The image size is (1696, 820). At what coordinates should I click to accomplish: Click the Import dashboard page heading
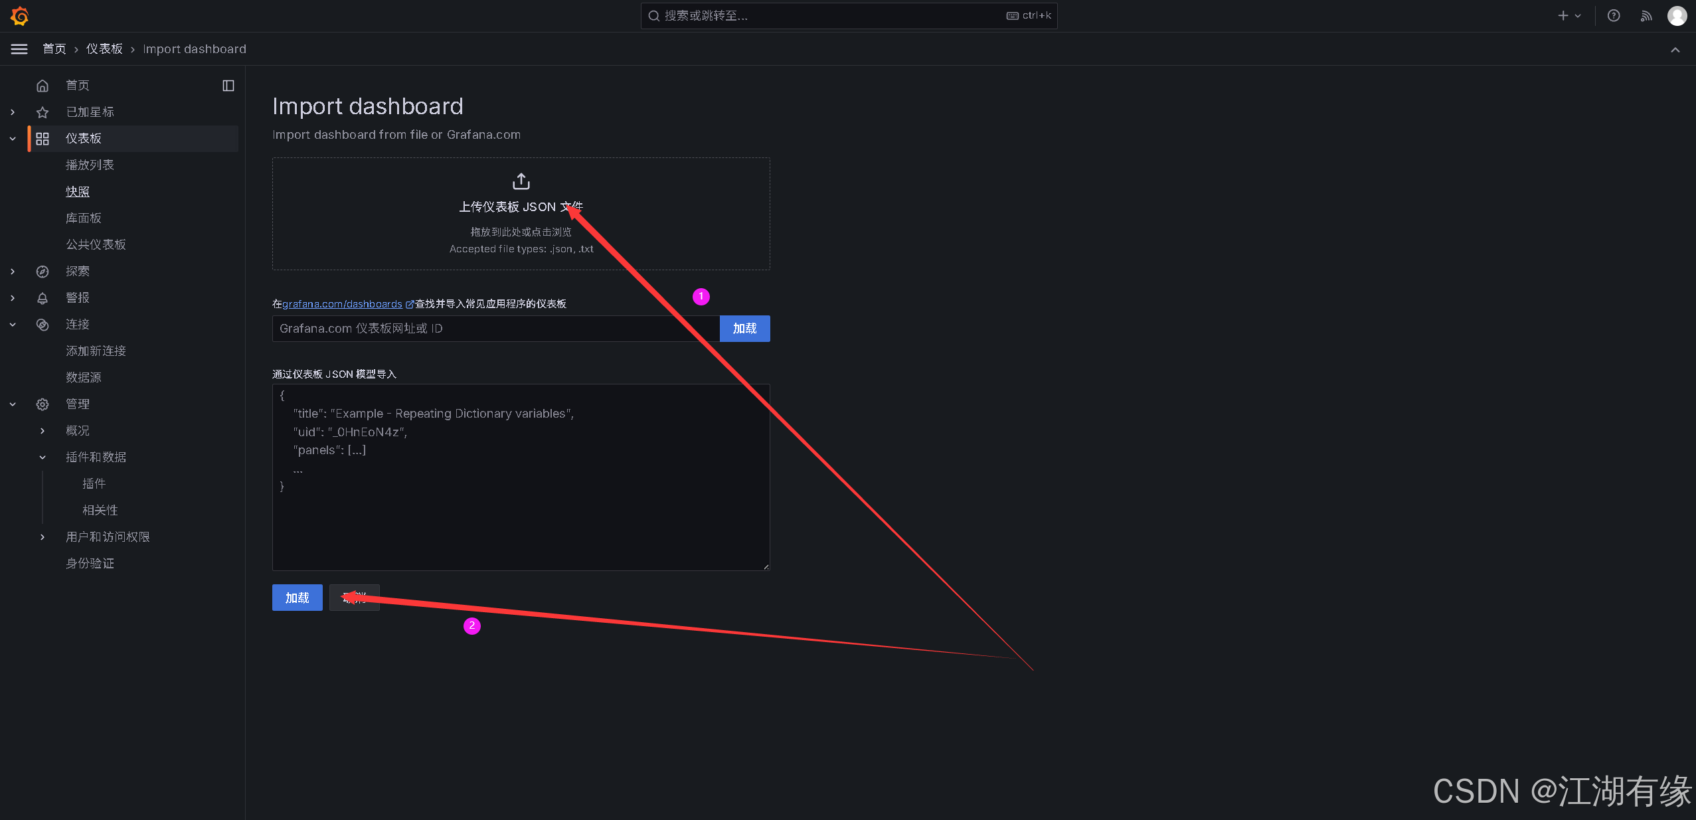[368, 106]
